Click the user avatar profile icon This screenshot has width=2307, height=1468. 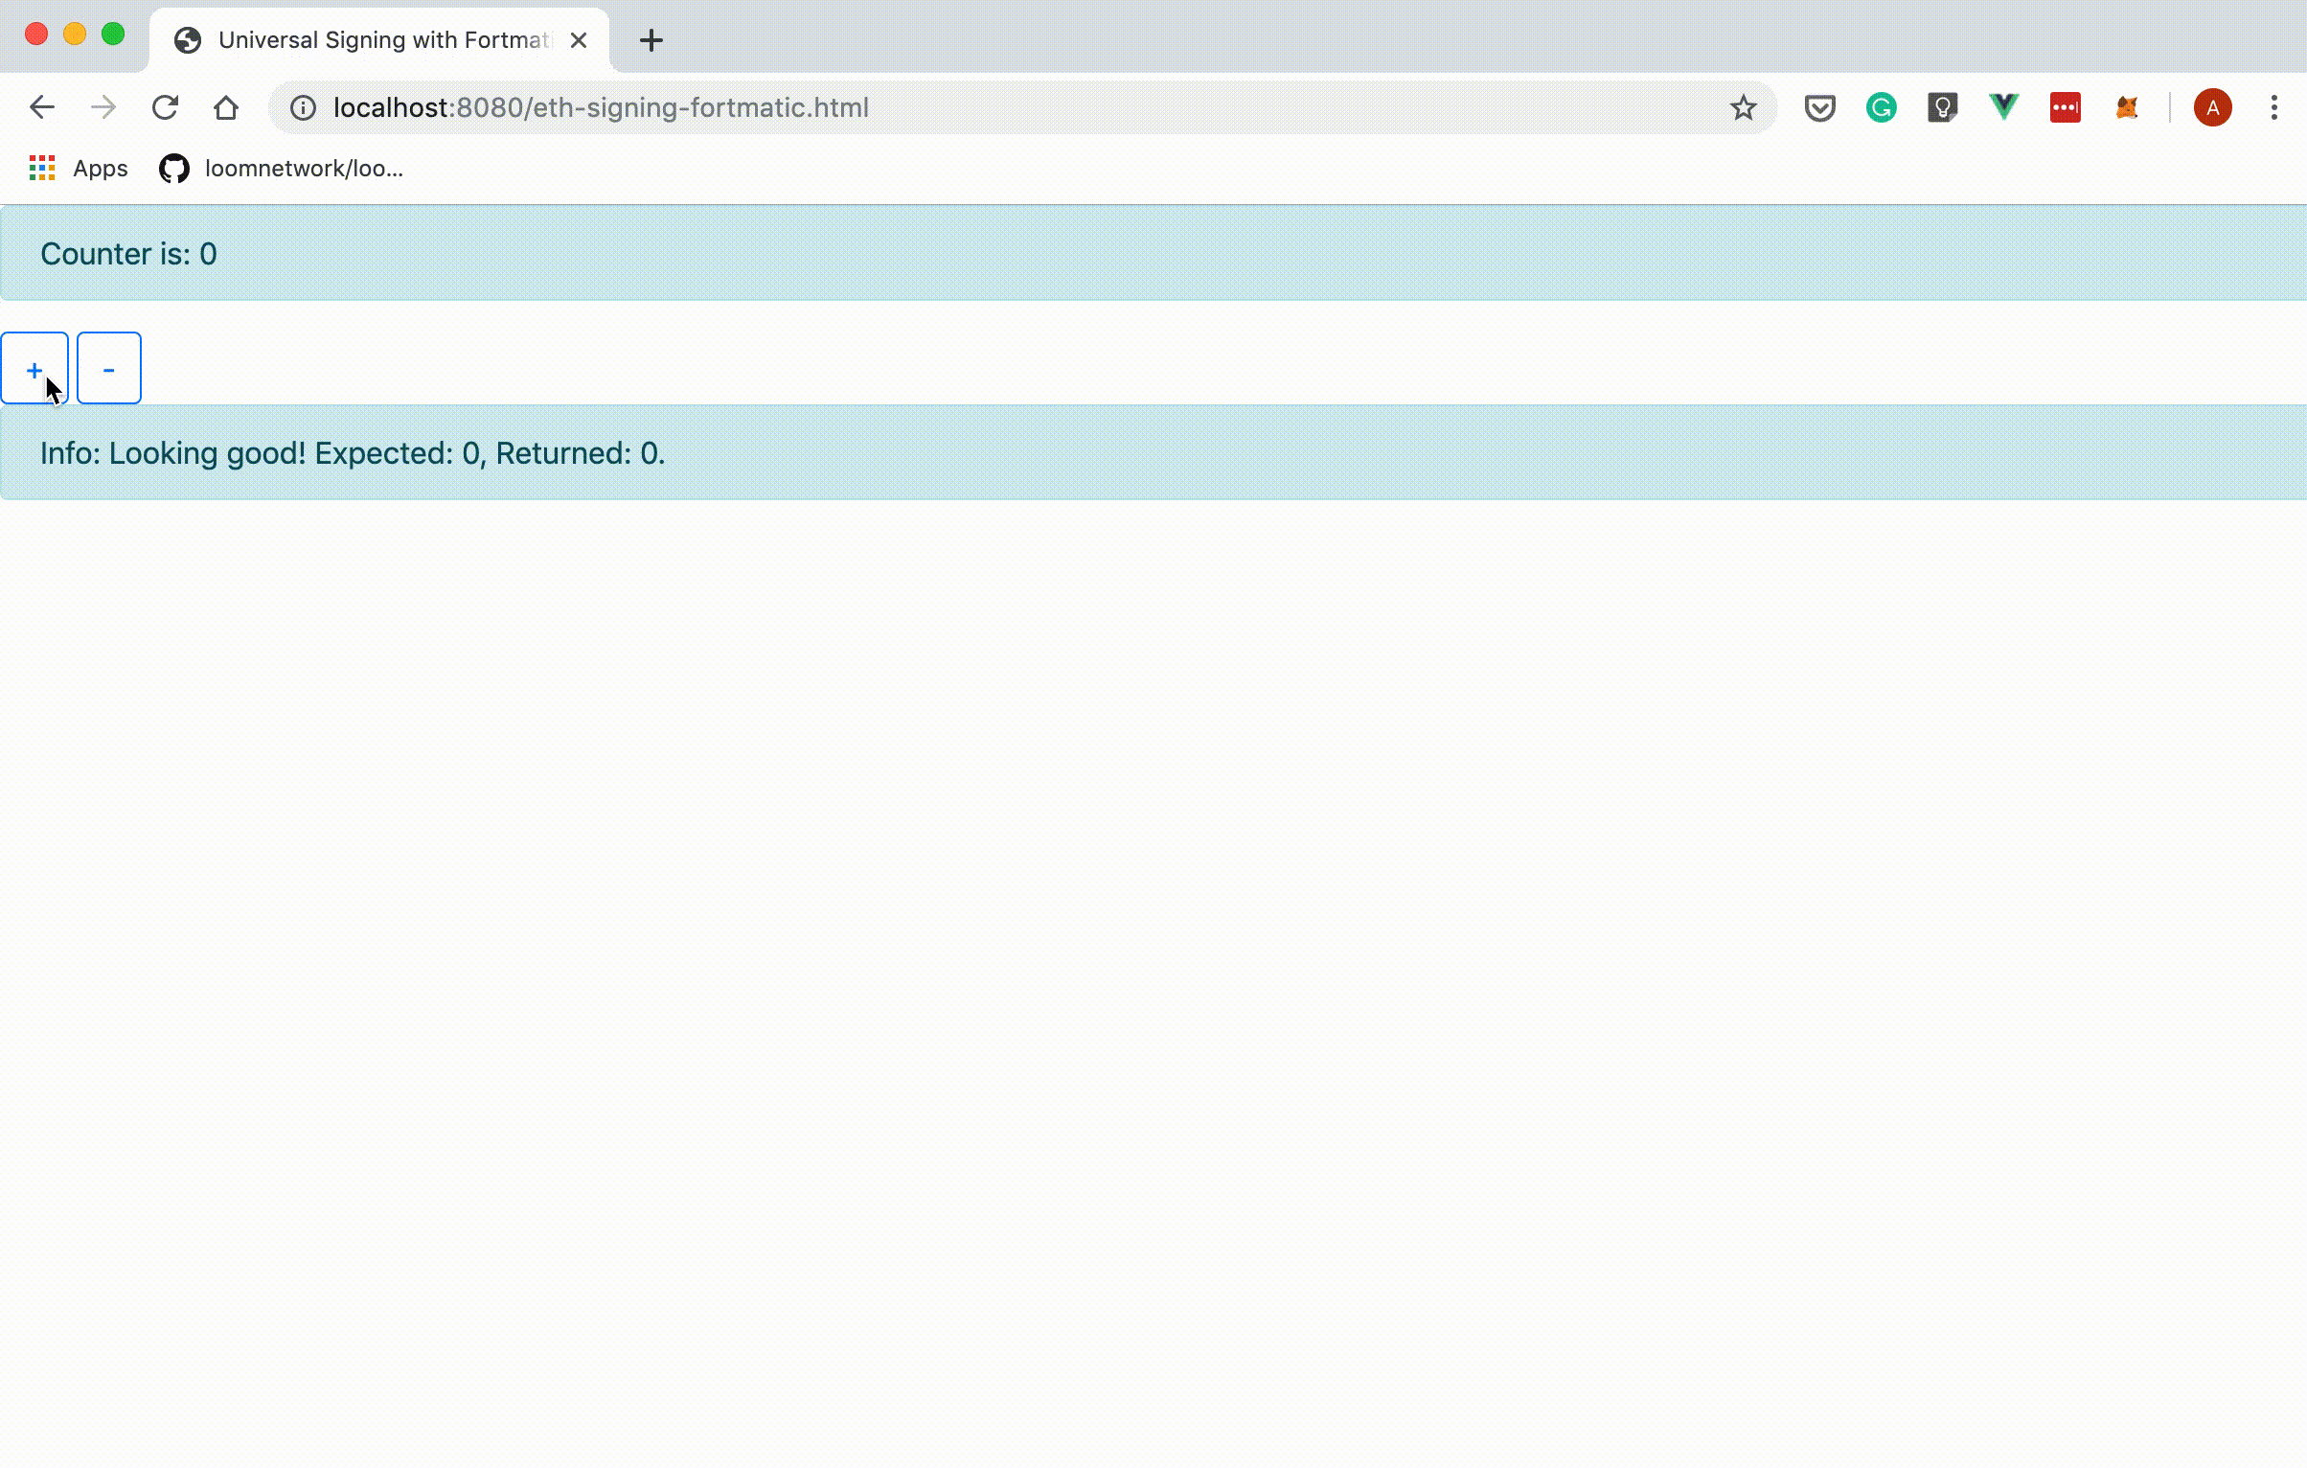click(x=2213, y=106)
